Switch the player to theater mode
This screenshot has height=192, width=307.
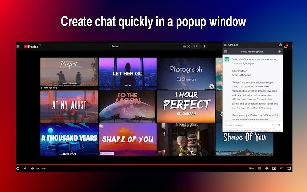pos(281,168)
